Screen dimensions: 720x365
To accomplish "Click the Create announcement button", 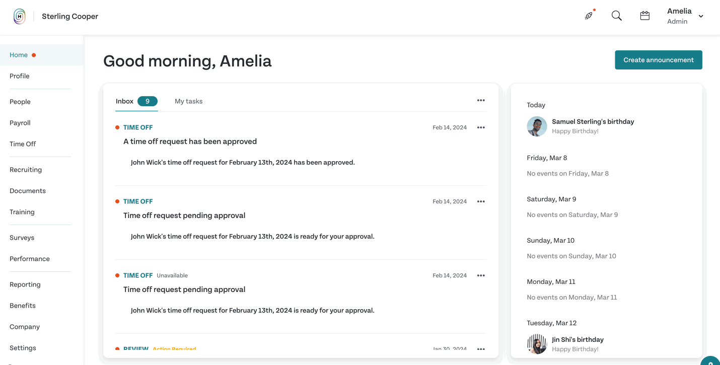I will tap(659, 60).
